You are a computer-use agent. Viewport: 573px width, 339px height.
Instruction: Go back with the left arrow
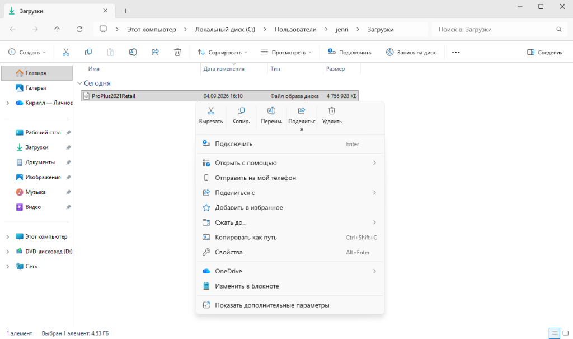point(12,29)
